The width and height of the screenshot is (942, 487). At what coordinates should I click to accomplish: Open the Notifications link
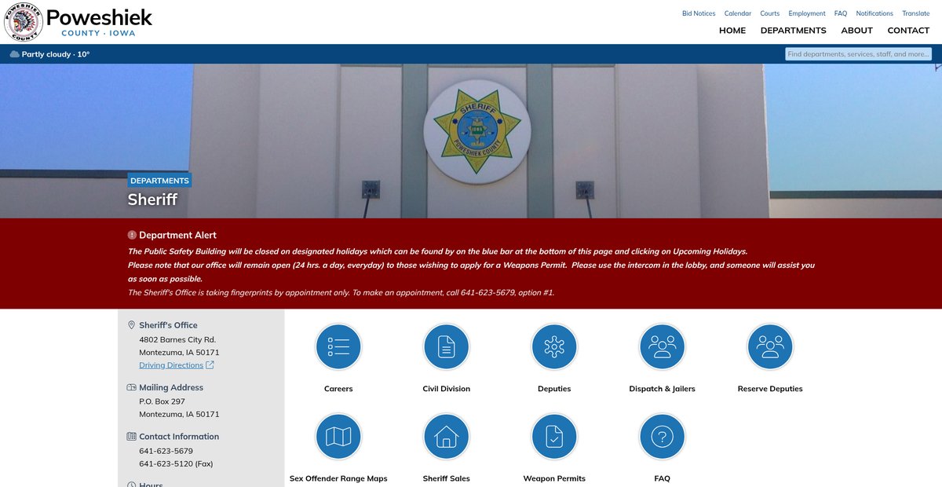(x=874, y=13)
